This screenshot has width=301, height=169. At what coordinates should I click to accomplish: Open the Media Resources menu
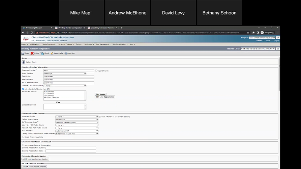(x=50, y=44)
